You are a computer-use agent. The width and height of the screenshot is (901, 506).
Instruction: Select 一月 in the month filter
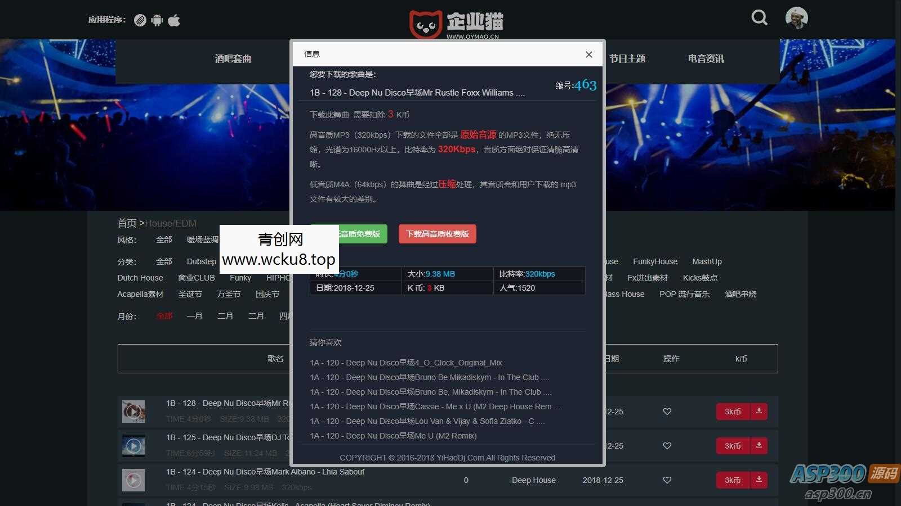point(194,316)
